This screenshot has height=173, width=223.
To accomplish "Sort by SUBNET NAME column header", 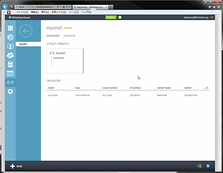I will 164,88.
